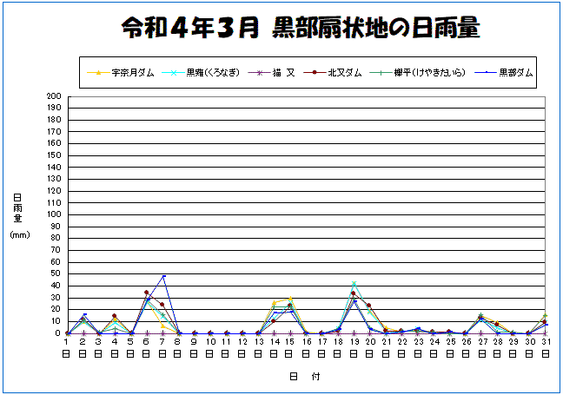Click the date label 13日
563x395 pixels.
258,347
